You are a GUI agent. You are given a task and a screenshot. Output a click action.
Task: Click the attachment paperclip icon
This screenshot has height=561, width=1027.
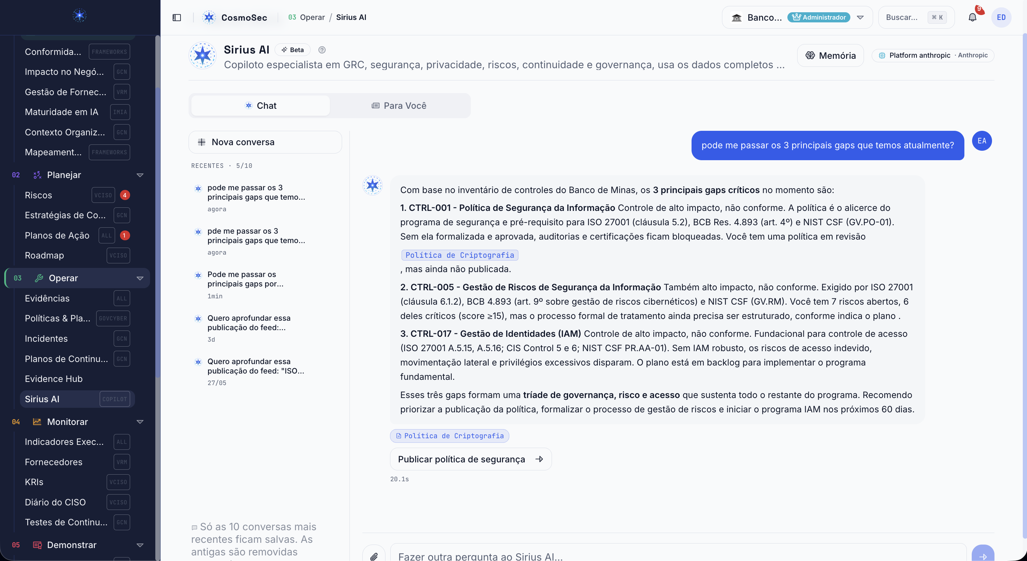coord(374,556)
